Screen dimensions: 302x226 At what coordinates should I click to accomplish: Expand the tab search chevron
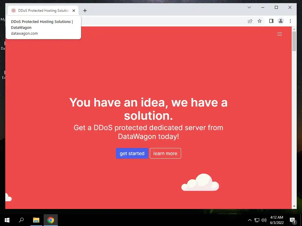[249, 7]
